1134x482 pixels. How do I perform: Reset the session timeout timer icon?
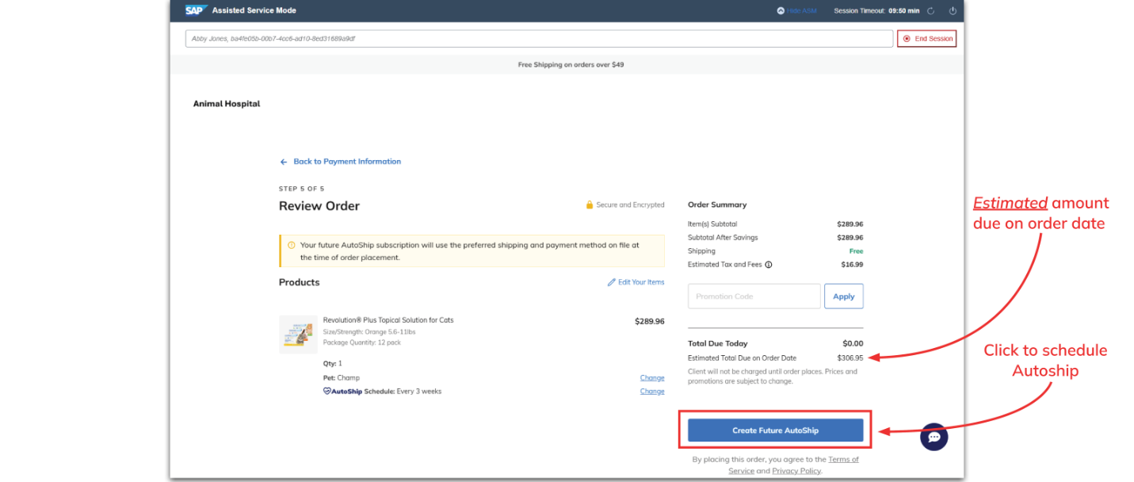(x=931, y=11)
